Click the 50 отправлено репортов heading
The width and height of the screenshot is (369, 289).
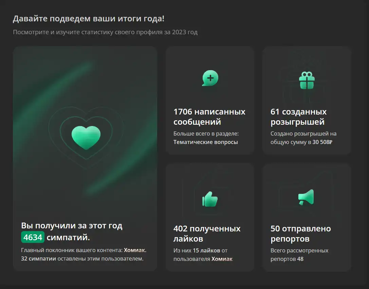tap(300, 233)
